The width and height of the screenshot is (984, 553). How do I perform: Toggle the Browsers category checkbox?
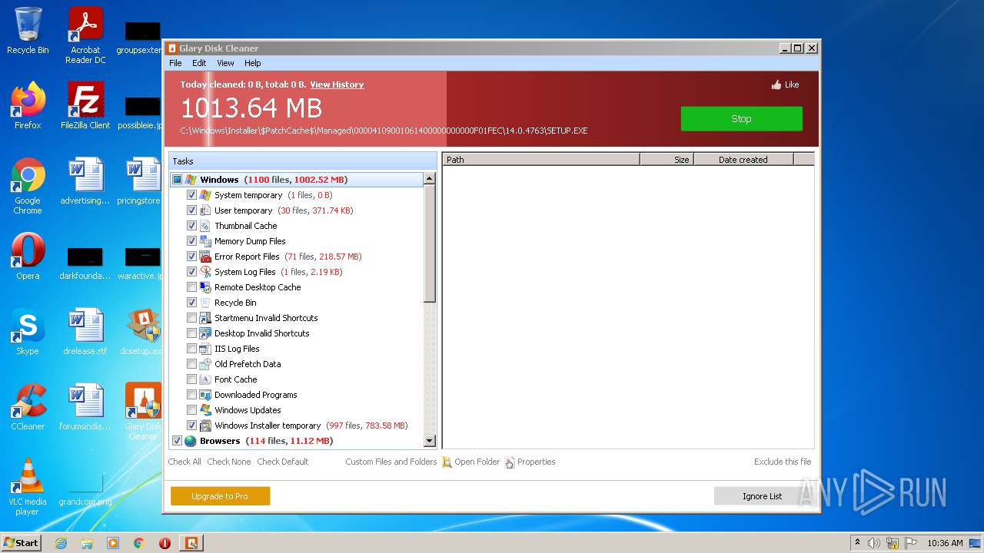(177, 441)
